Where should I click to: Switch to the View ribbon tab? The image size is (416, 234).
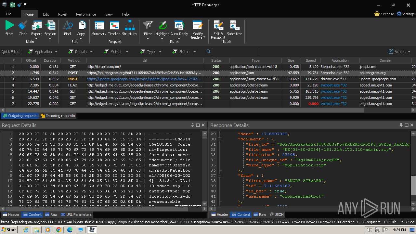[x=109, y=14]
